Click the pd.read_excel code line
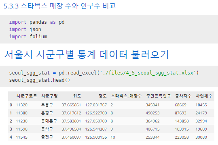Viewport: 218px width, 145px height. pyautogui.click(x=104, y=73)
